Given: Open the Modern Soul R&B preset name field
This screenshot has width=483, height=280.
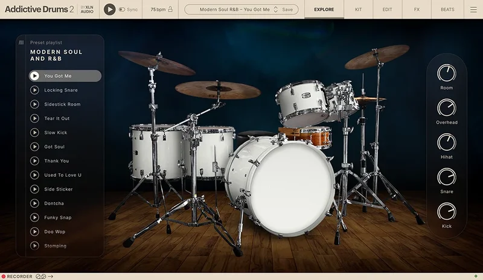Looking at the screenshot, I should pos(234,10).
